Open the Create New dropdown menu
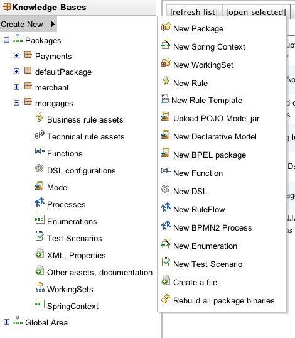 click(x=28, y=24)
